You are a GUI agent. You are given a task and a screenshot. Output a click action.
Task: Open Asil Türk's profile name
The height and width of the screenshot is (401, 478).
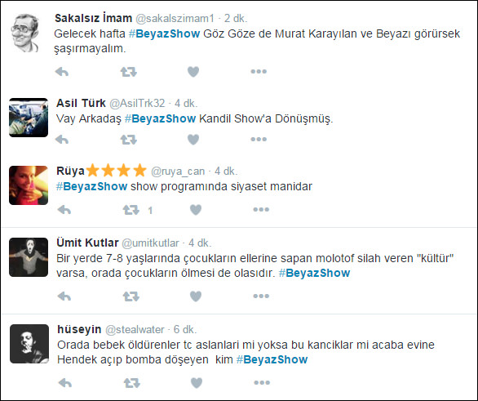(81, 103)
